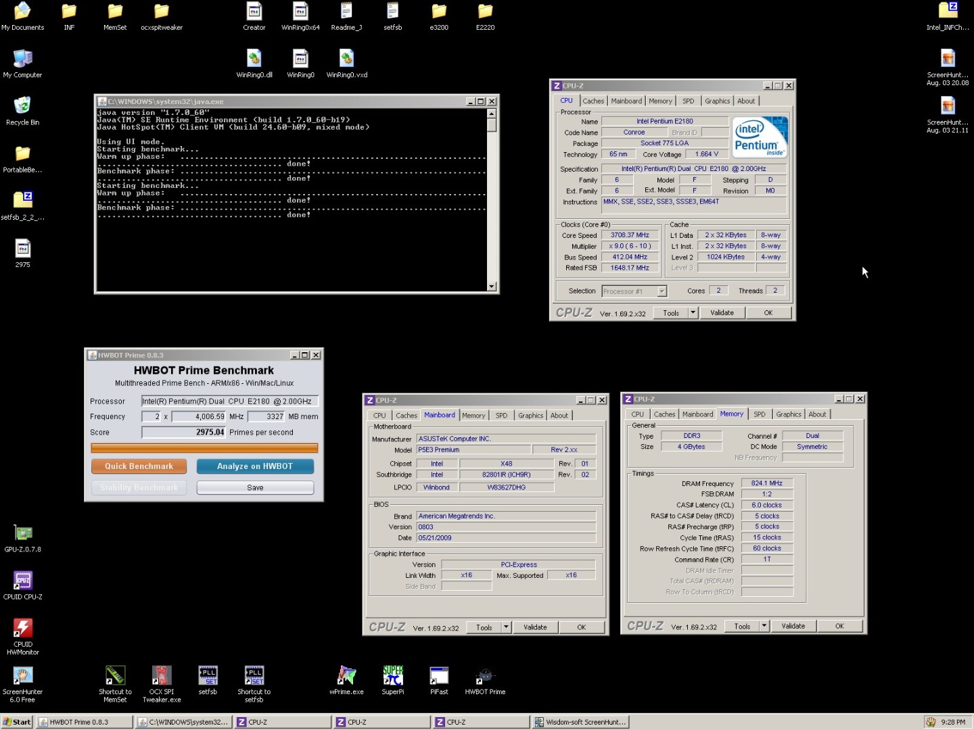Viewport: 974px width, 730px height.
Task: Launch the CPUID HWMonitor desktop shortcut
Action: point(22,635)
